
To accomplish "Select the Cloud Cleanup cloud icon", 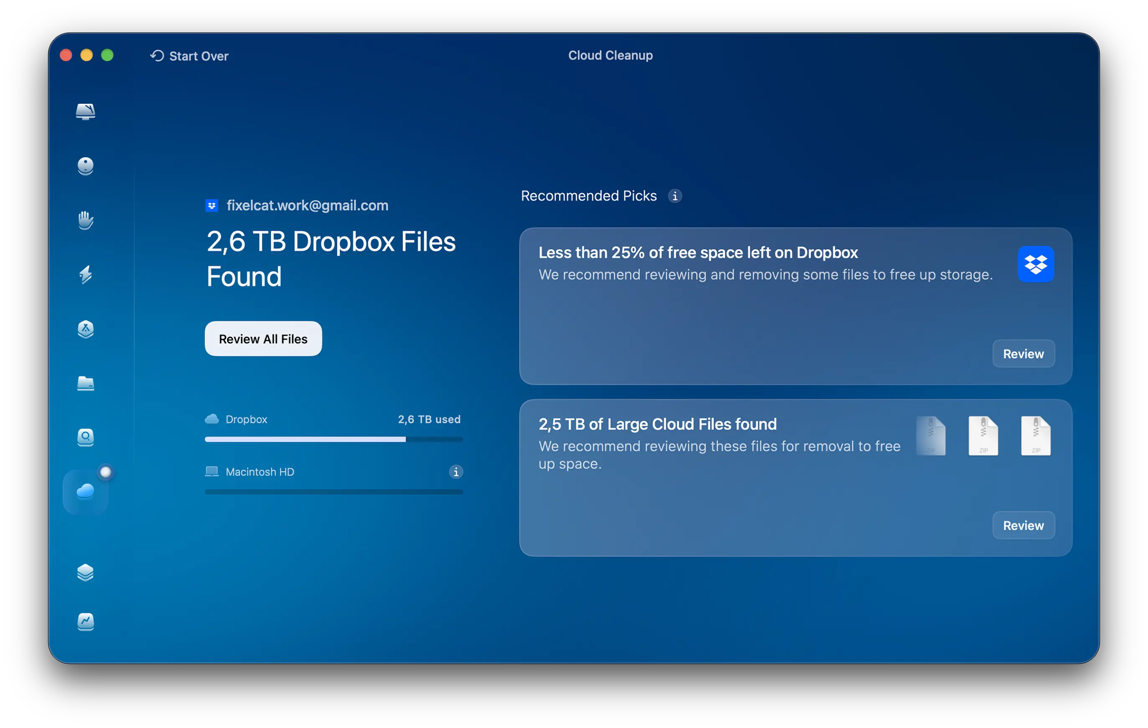I will (85, 492).
